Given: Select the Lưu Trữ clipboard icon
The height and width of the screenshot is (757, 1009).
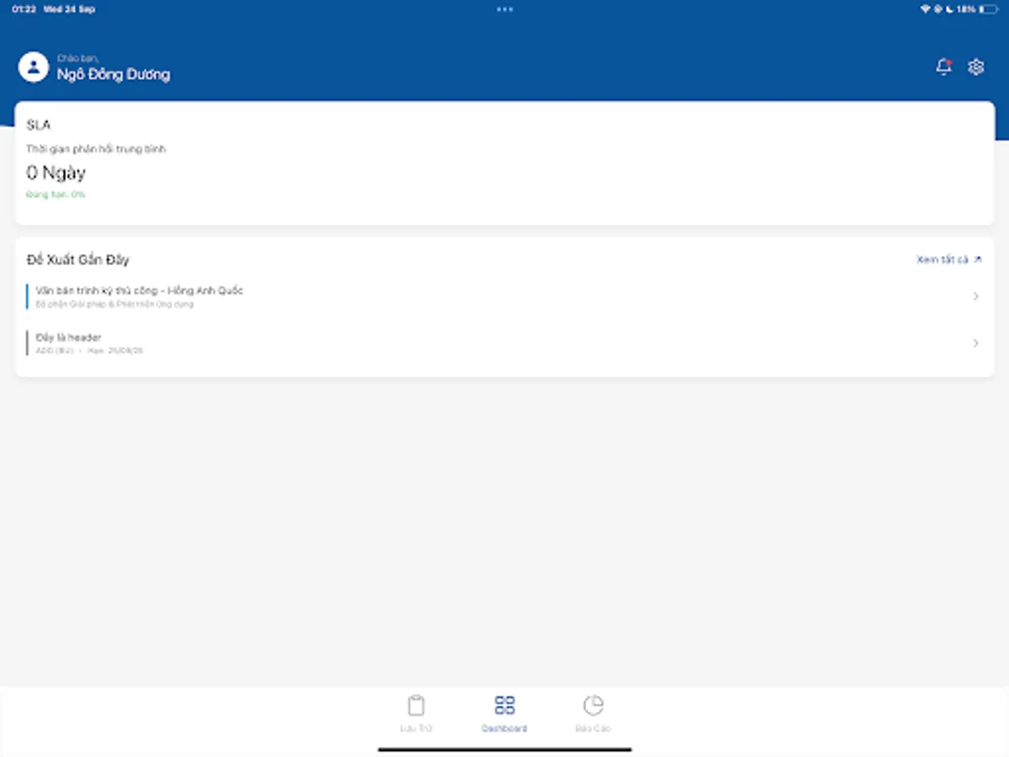Looking at the screenshot, I should pyautogui.click(x=415, y=706).
